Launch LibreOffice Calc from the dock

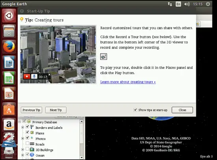(9, 78)
